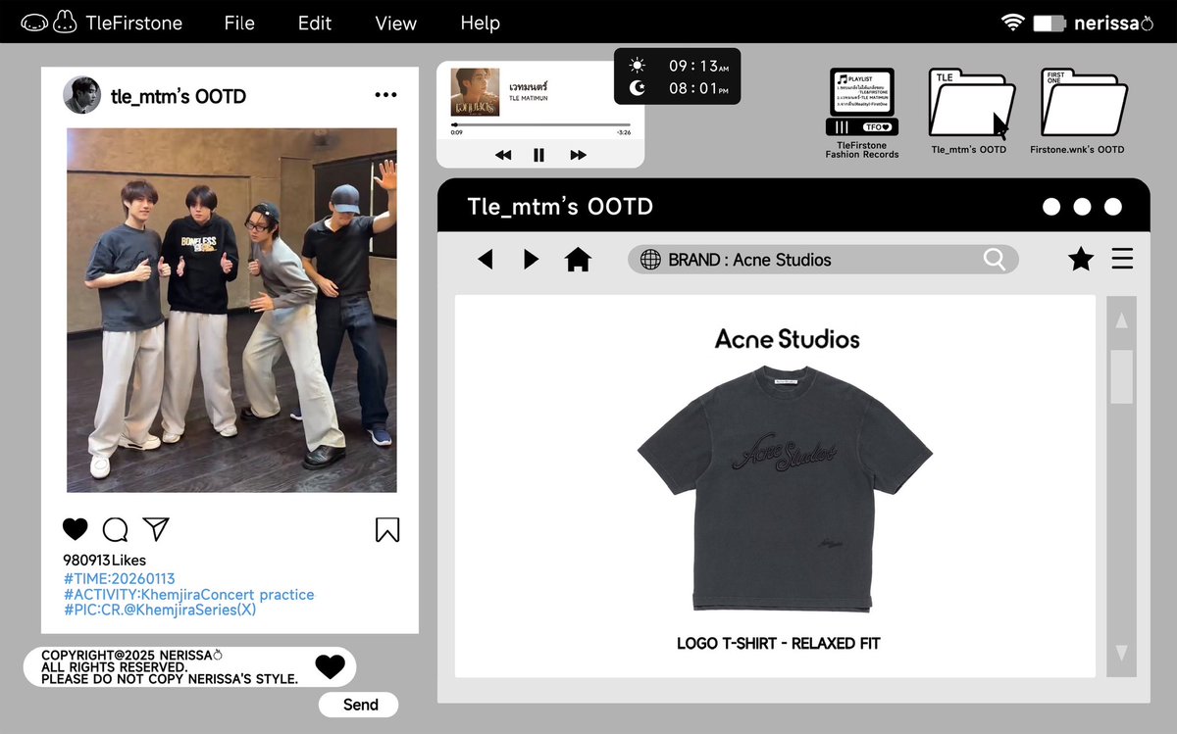Click the star favorites icon
The height and width of the screenshot is (734, 1177).
(1080, 259)
